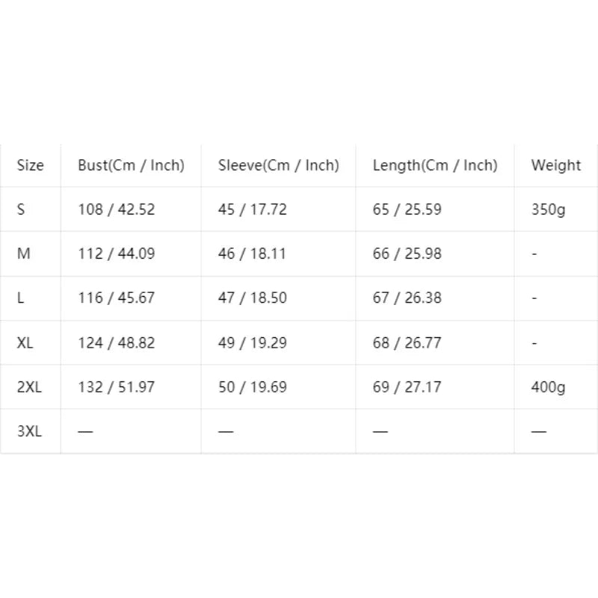This screenshot has width=598, height=598.
Task: Click the 350g weight cell
Action: [x=555, y=209]
